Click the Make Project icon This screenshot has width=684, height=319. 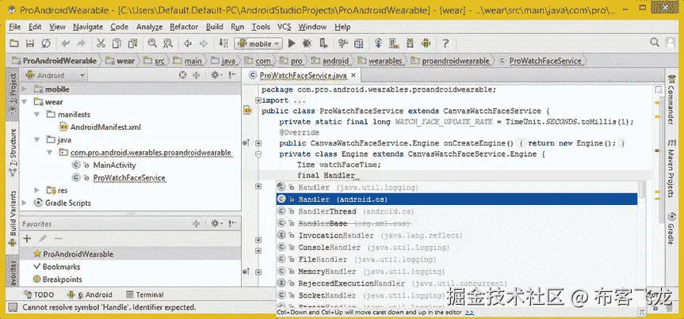(224, 44)
